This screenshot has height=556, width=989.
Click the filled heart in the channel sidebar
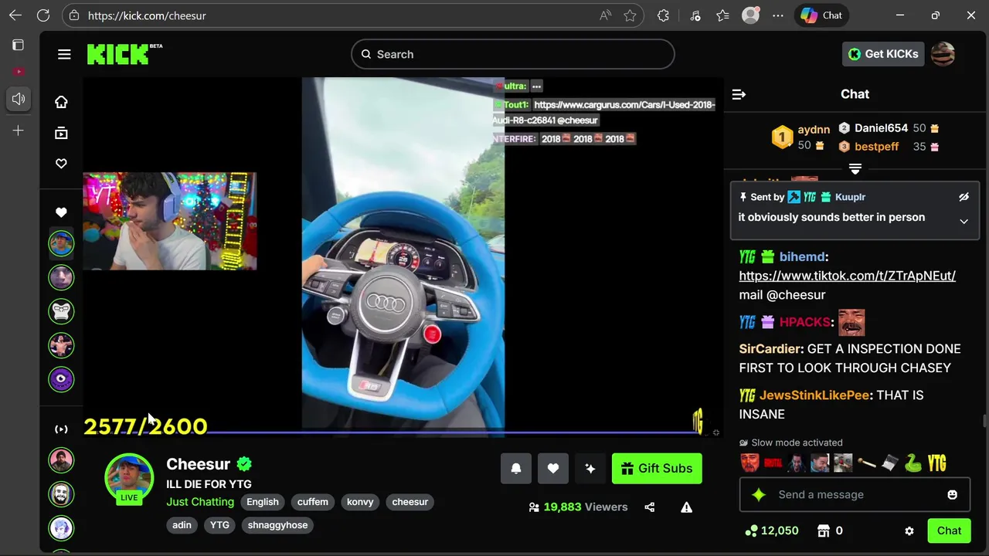pos(61,212)
